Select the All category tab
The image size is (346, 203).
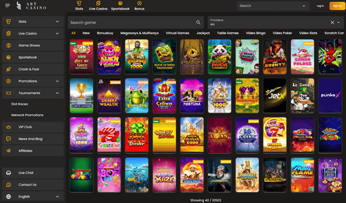73,33
